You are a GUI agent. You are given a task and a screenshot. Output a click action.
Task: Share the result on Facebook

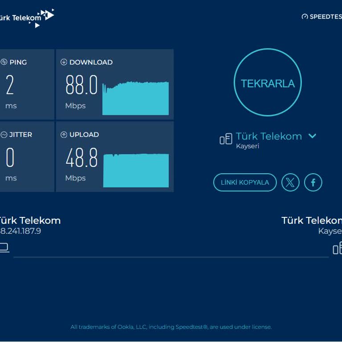(313, 182)
